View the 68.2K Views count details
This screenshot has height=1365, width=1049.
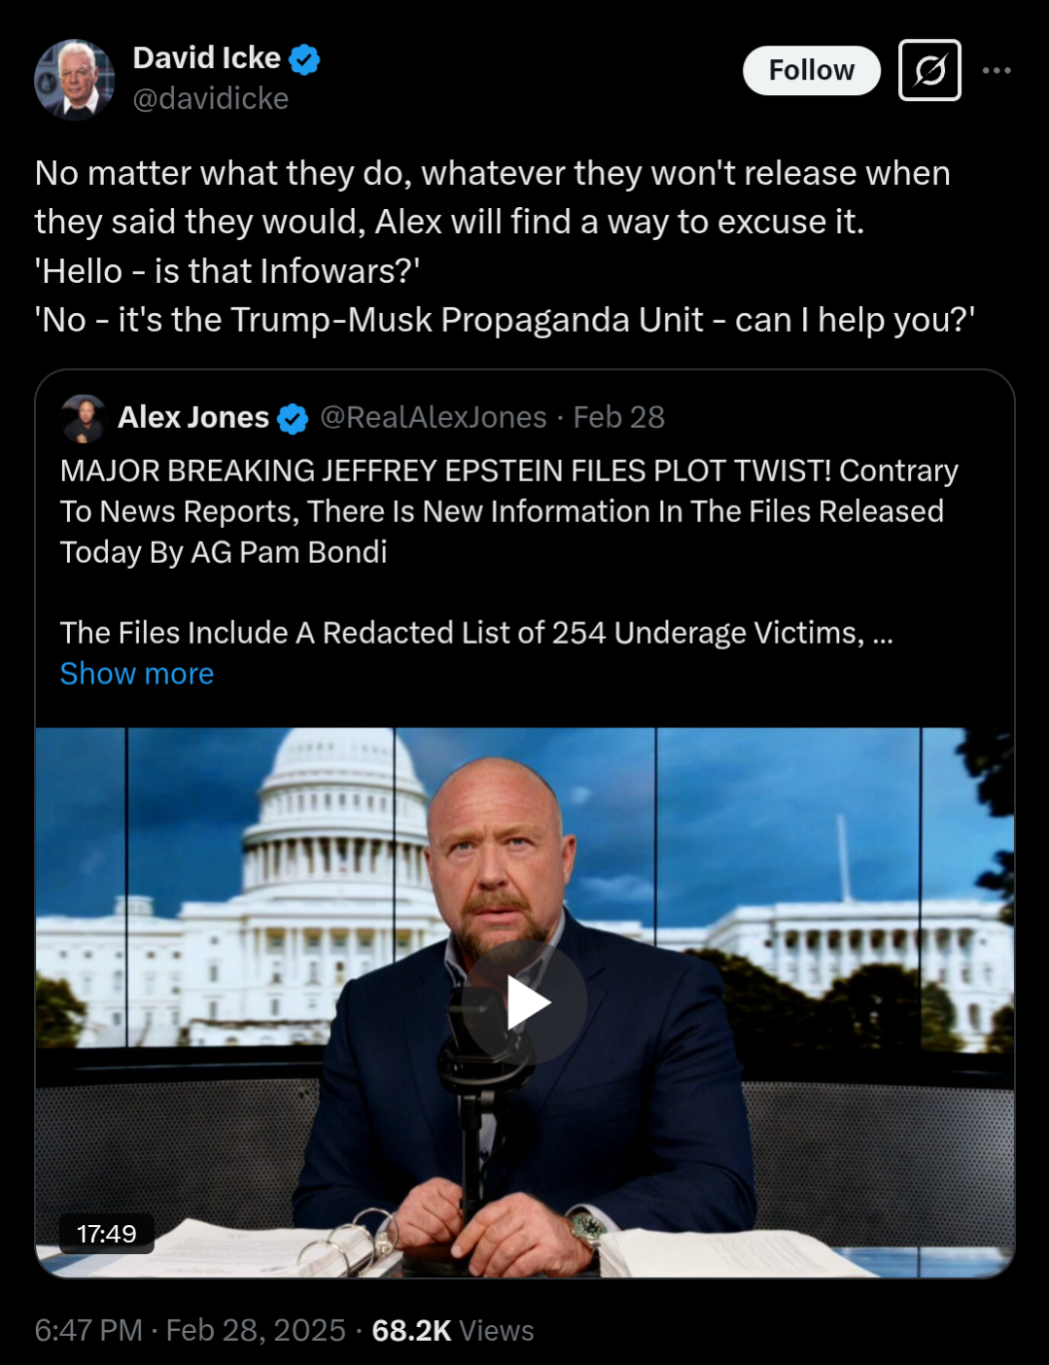pyautogui.click(x=453, y=1330)
